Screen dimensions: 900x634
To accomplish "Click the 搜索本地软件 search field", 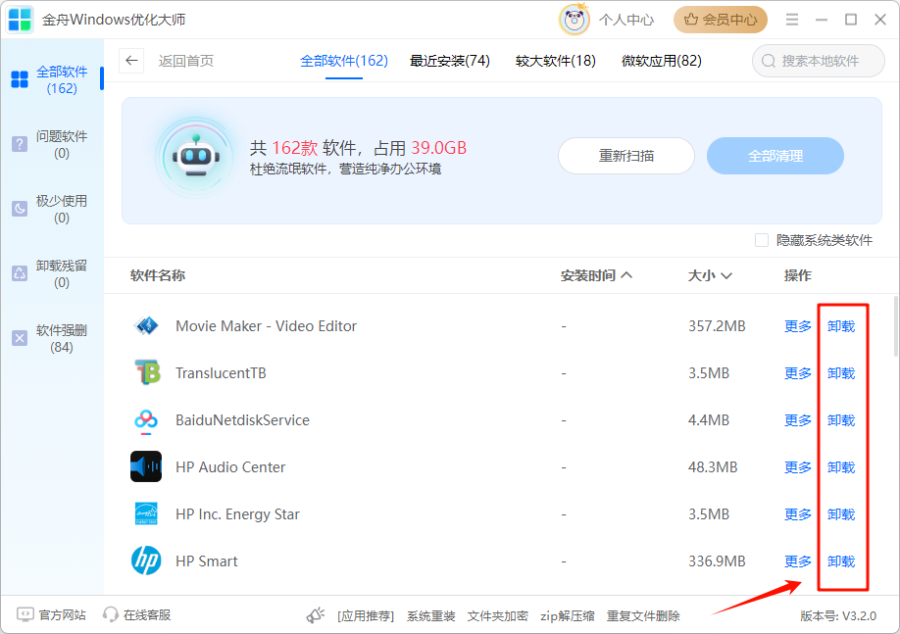I will coord(819,61).
